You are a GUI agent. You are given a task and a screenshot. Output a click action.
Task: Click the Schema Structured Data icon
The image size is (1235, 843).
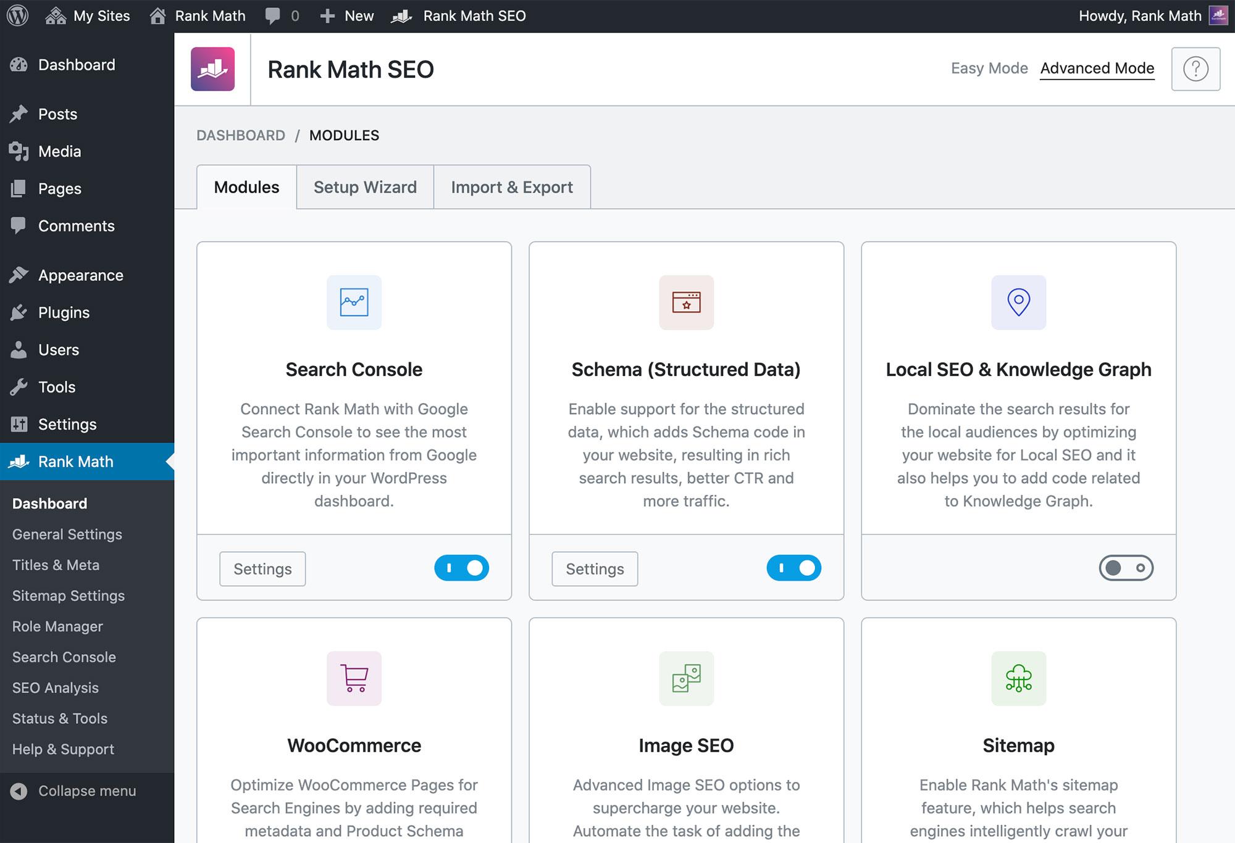[685, 302]
